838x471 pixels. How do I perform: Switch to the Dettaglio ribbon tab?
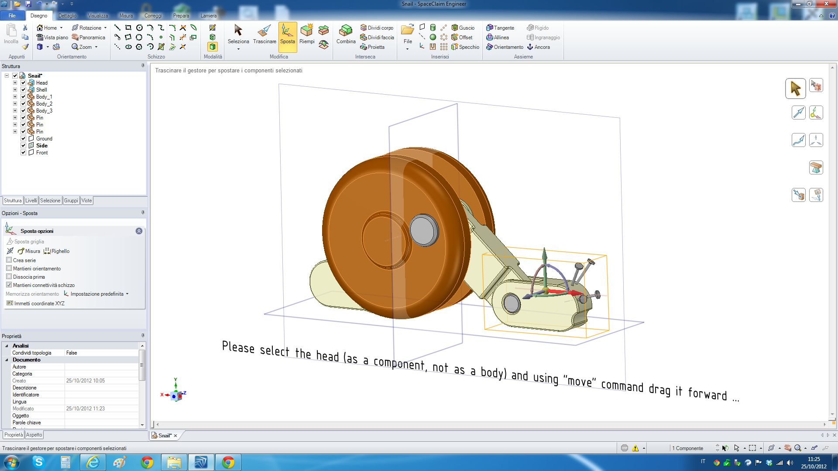pyautogui.click(x=67, y=16)
